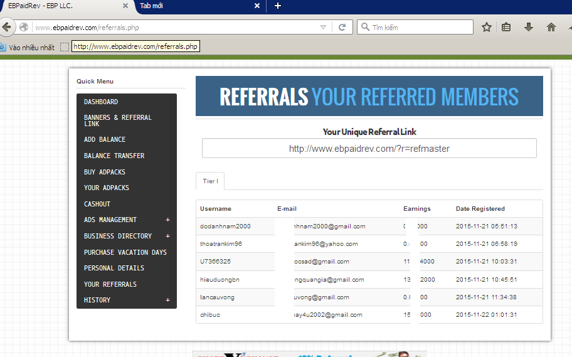Bookmark this page with the star icon
This screenshot has height=357, width=572.
coord(486,27)
